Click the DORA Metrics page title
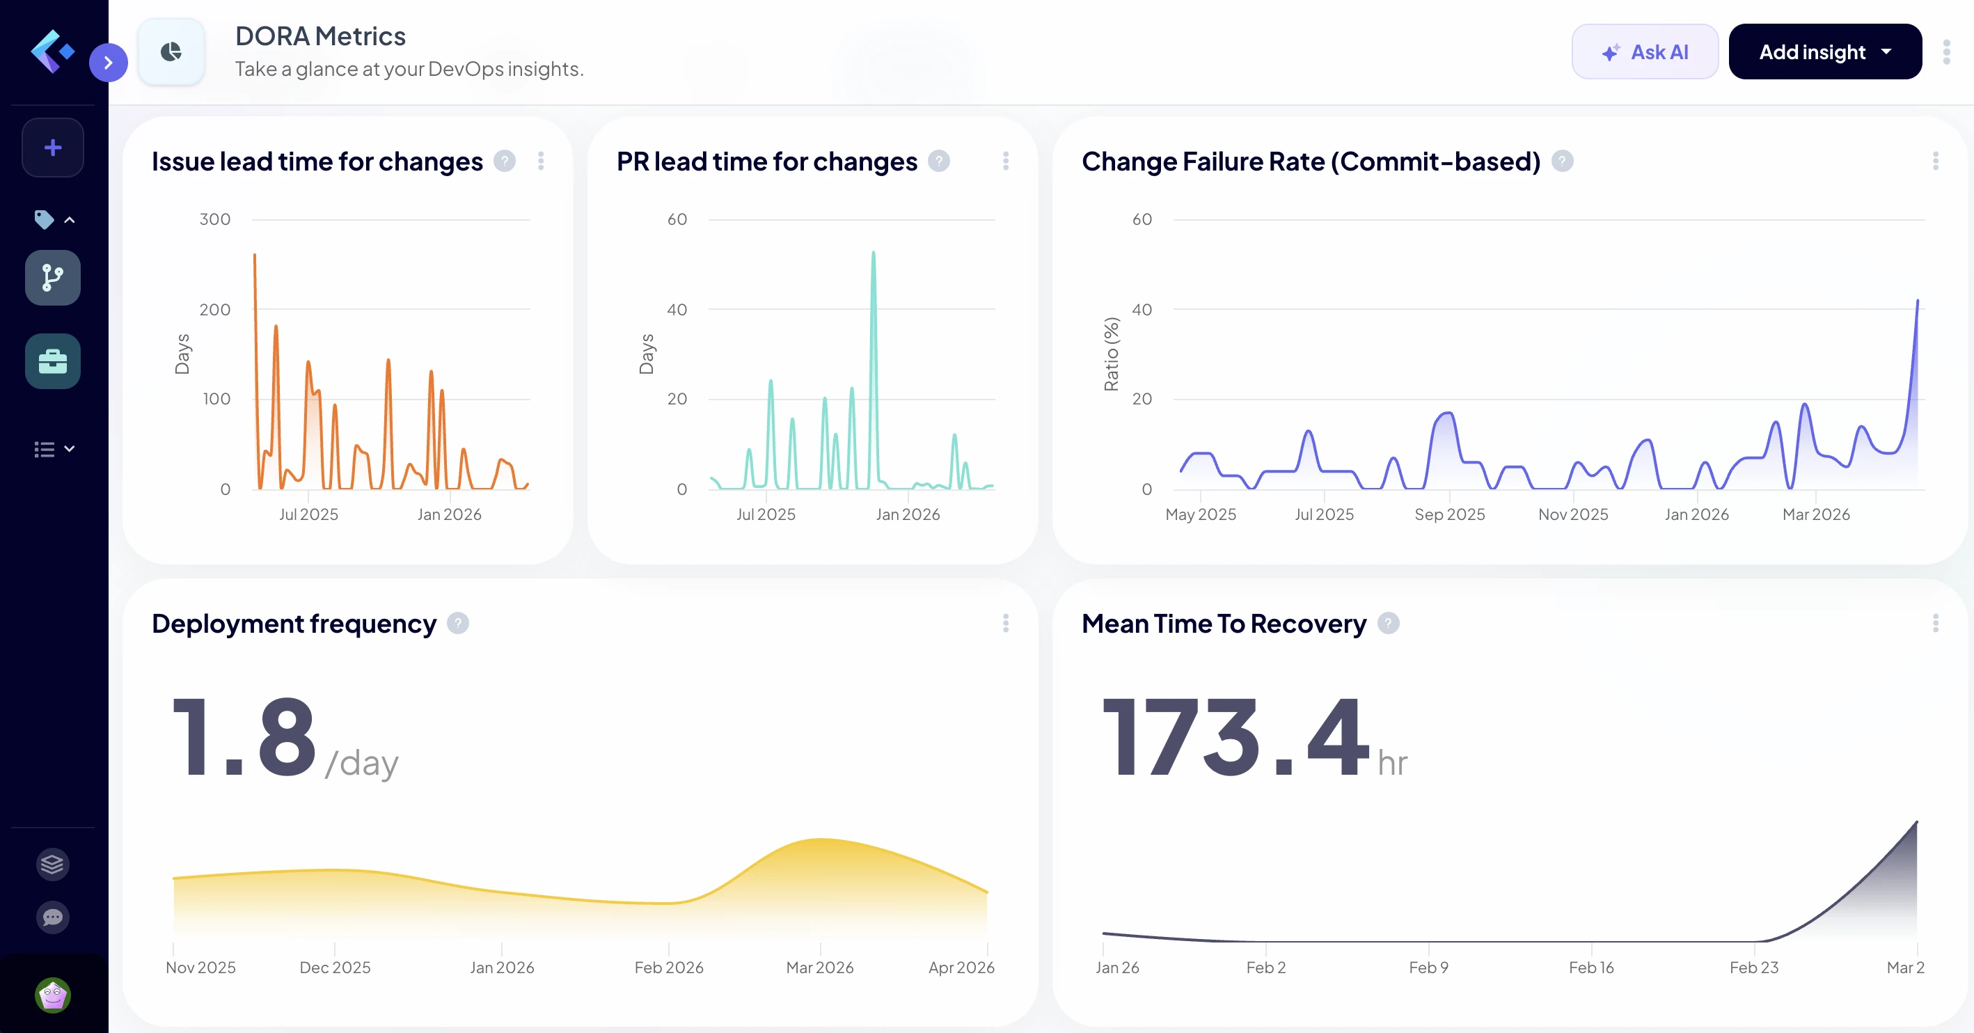Image resolution: width=1974 pixels, height=1033 pixels. coord(320,36)
